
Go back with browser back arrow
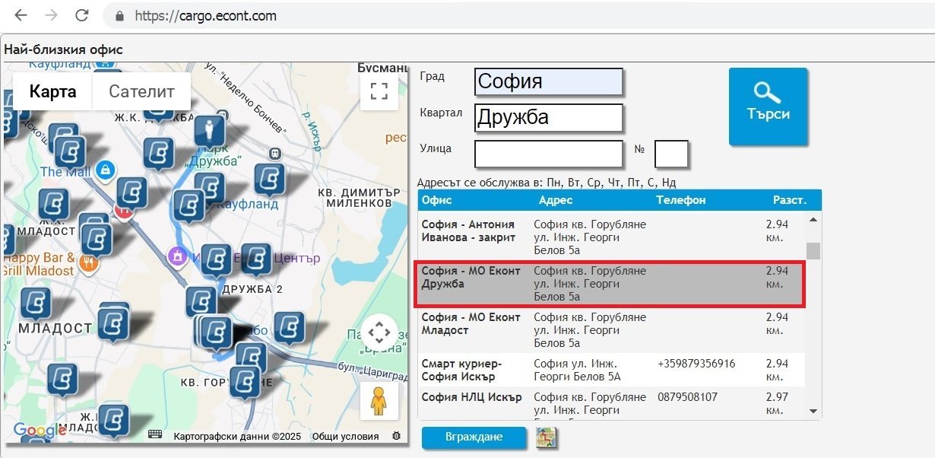click(x=21, y=15)
